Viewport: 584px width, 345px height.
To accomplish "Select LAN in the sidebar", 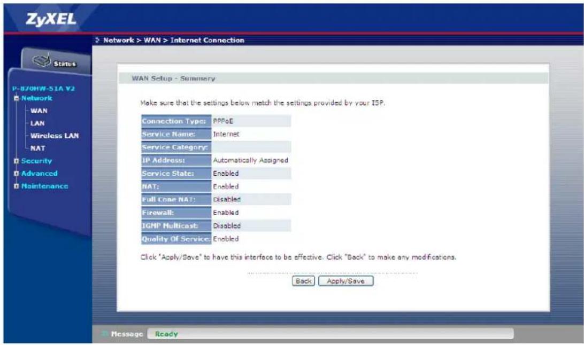I will click(37, 123).
